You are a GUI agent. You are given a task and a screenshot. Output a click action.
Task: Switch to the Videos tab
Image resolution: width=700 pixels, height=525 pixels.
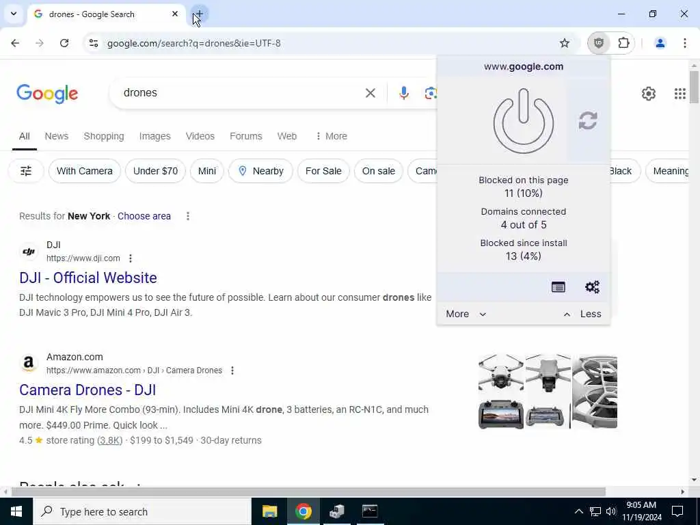coord(200,136)
